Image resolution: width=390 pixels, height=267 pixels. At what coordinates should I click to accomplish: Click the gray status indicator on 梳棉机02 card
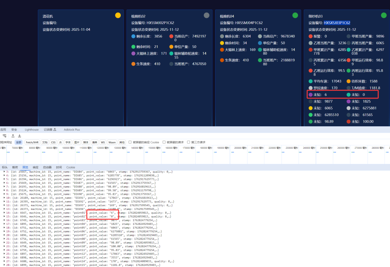[x=206, y=16]
